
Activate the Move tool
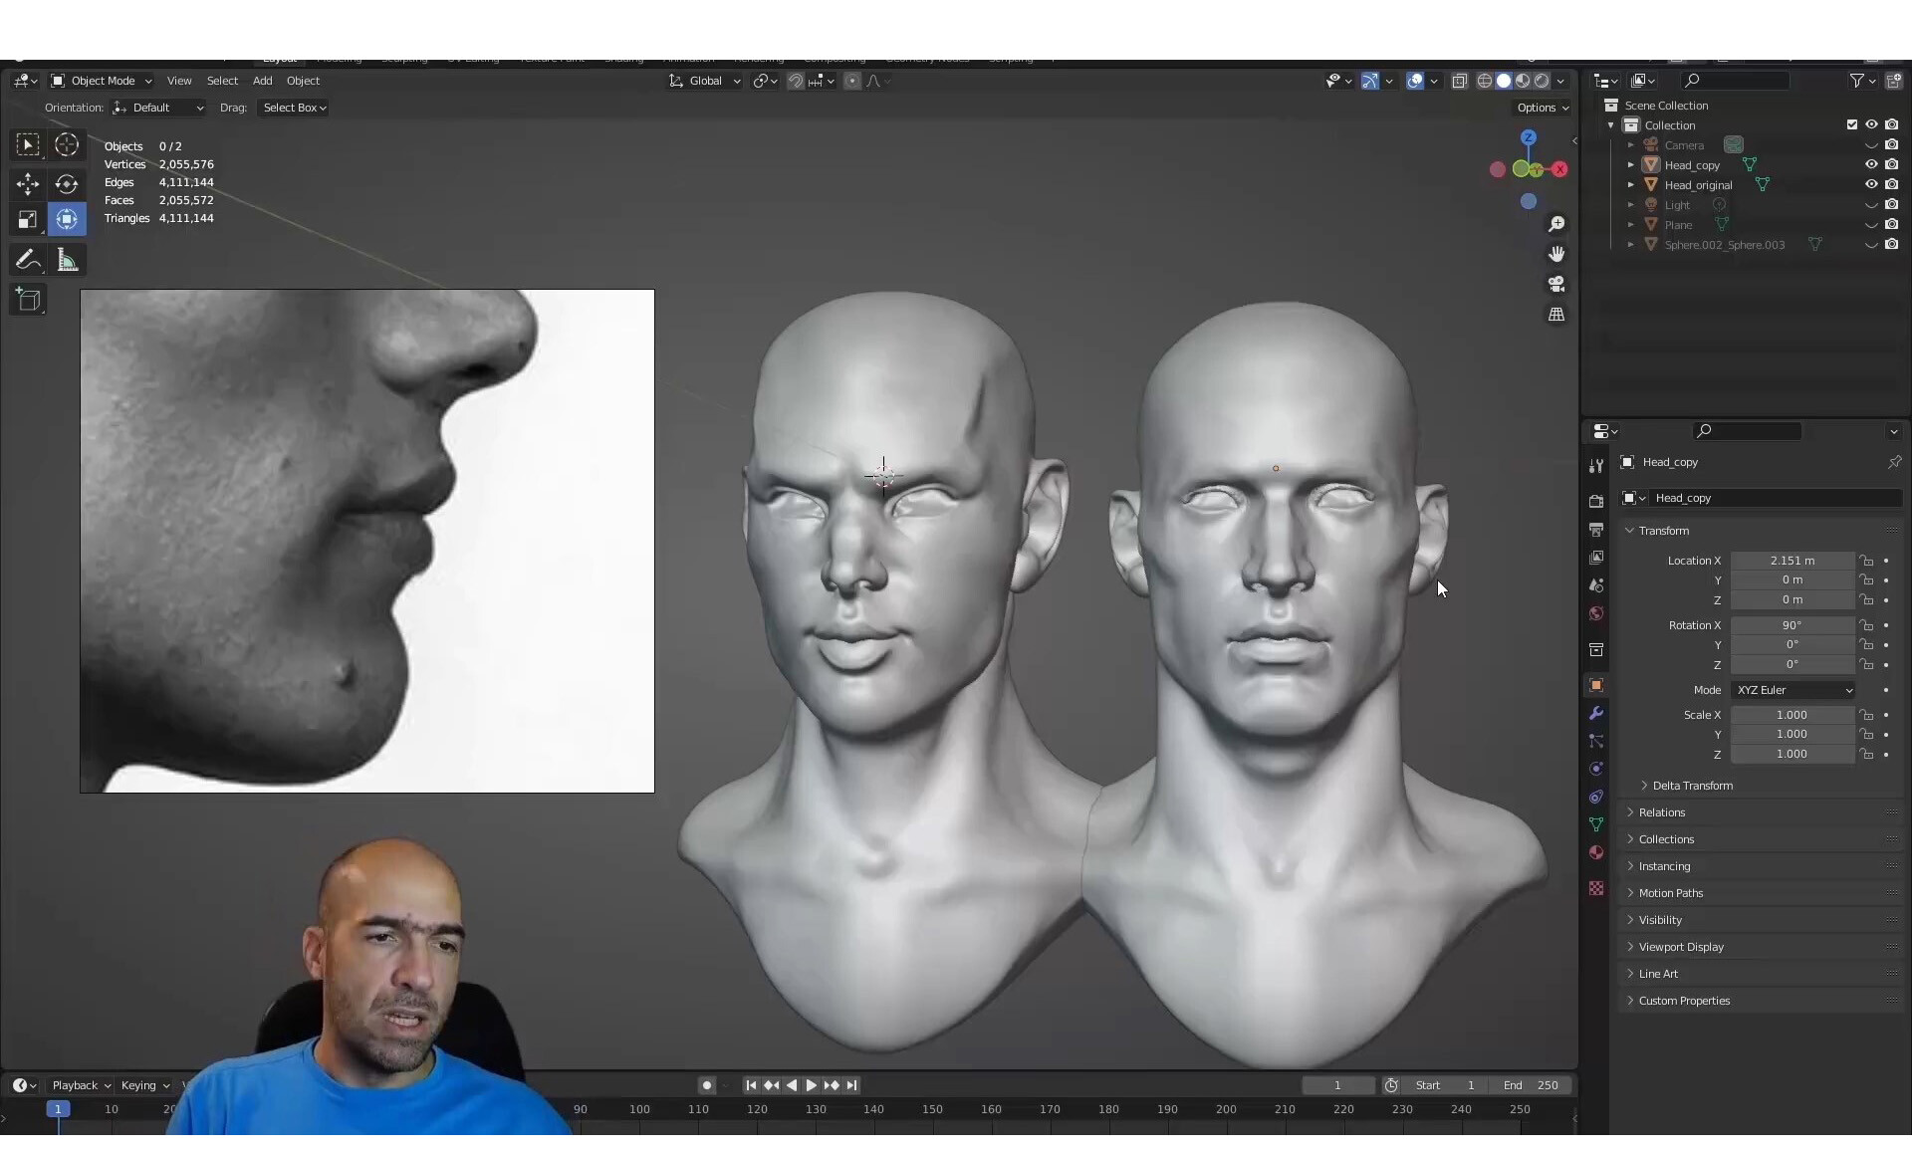click(x=27, y=183)
